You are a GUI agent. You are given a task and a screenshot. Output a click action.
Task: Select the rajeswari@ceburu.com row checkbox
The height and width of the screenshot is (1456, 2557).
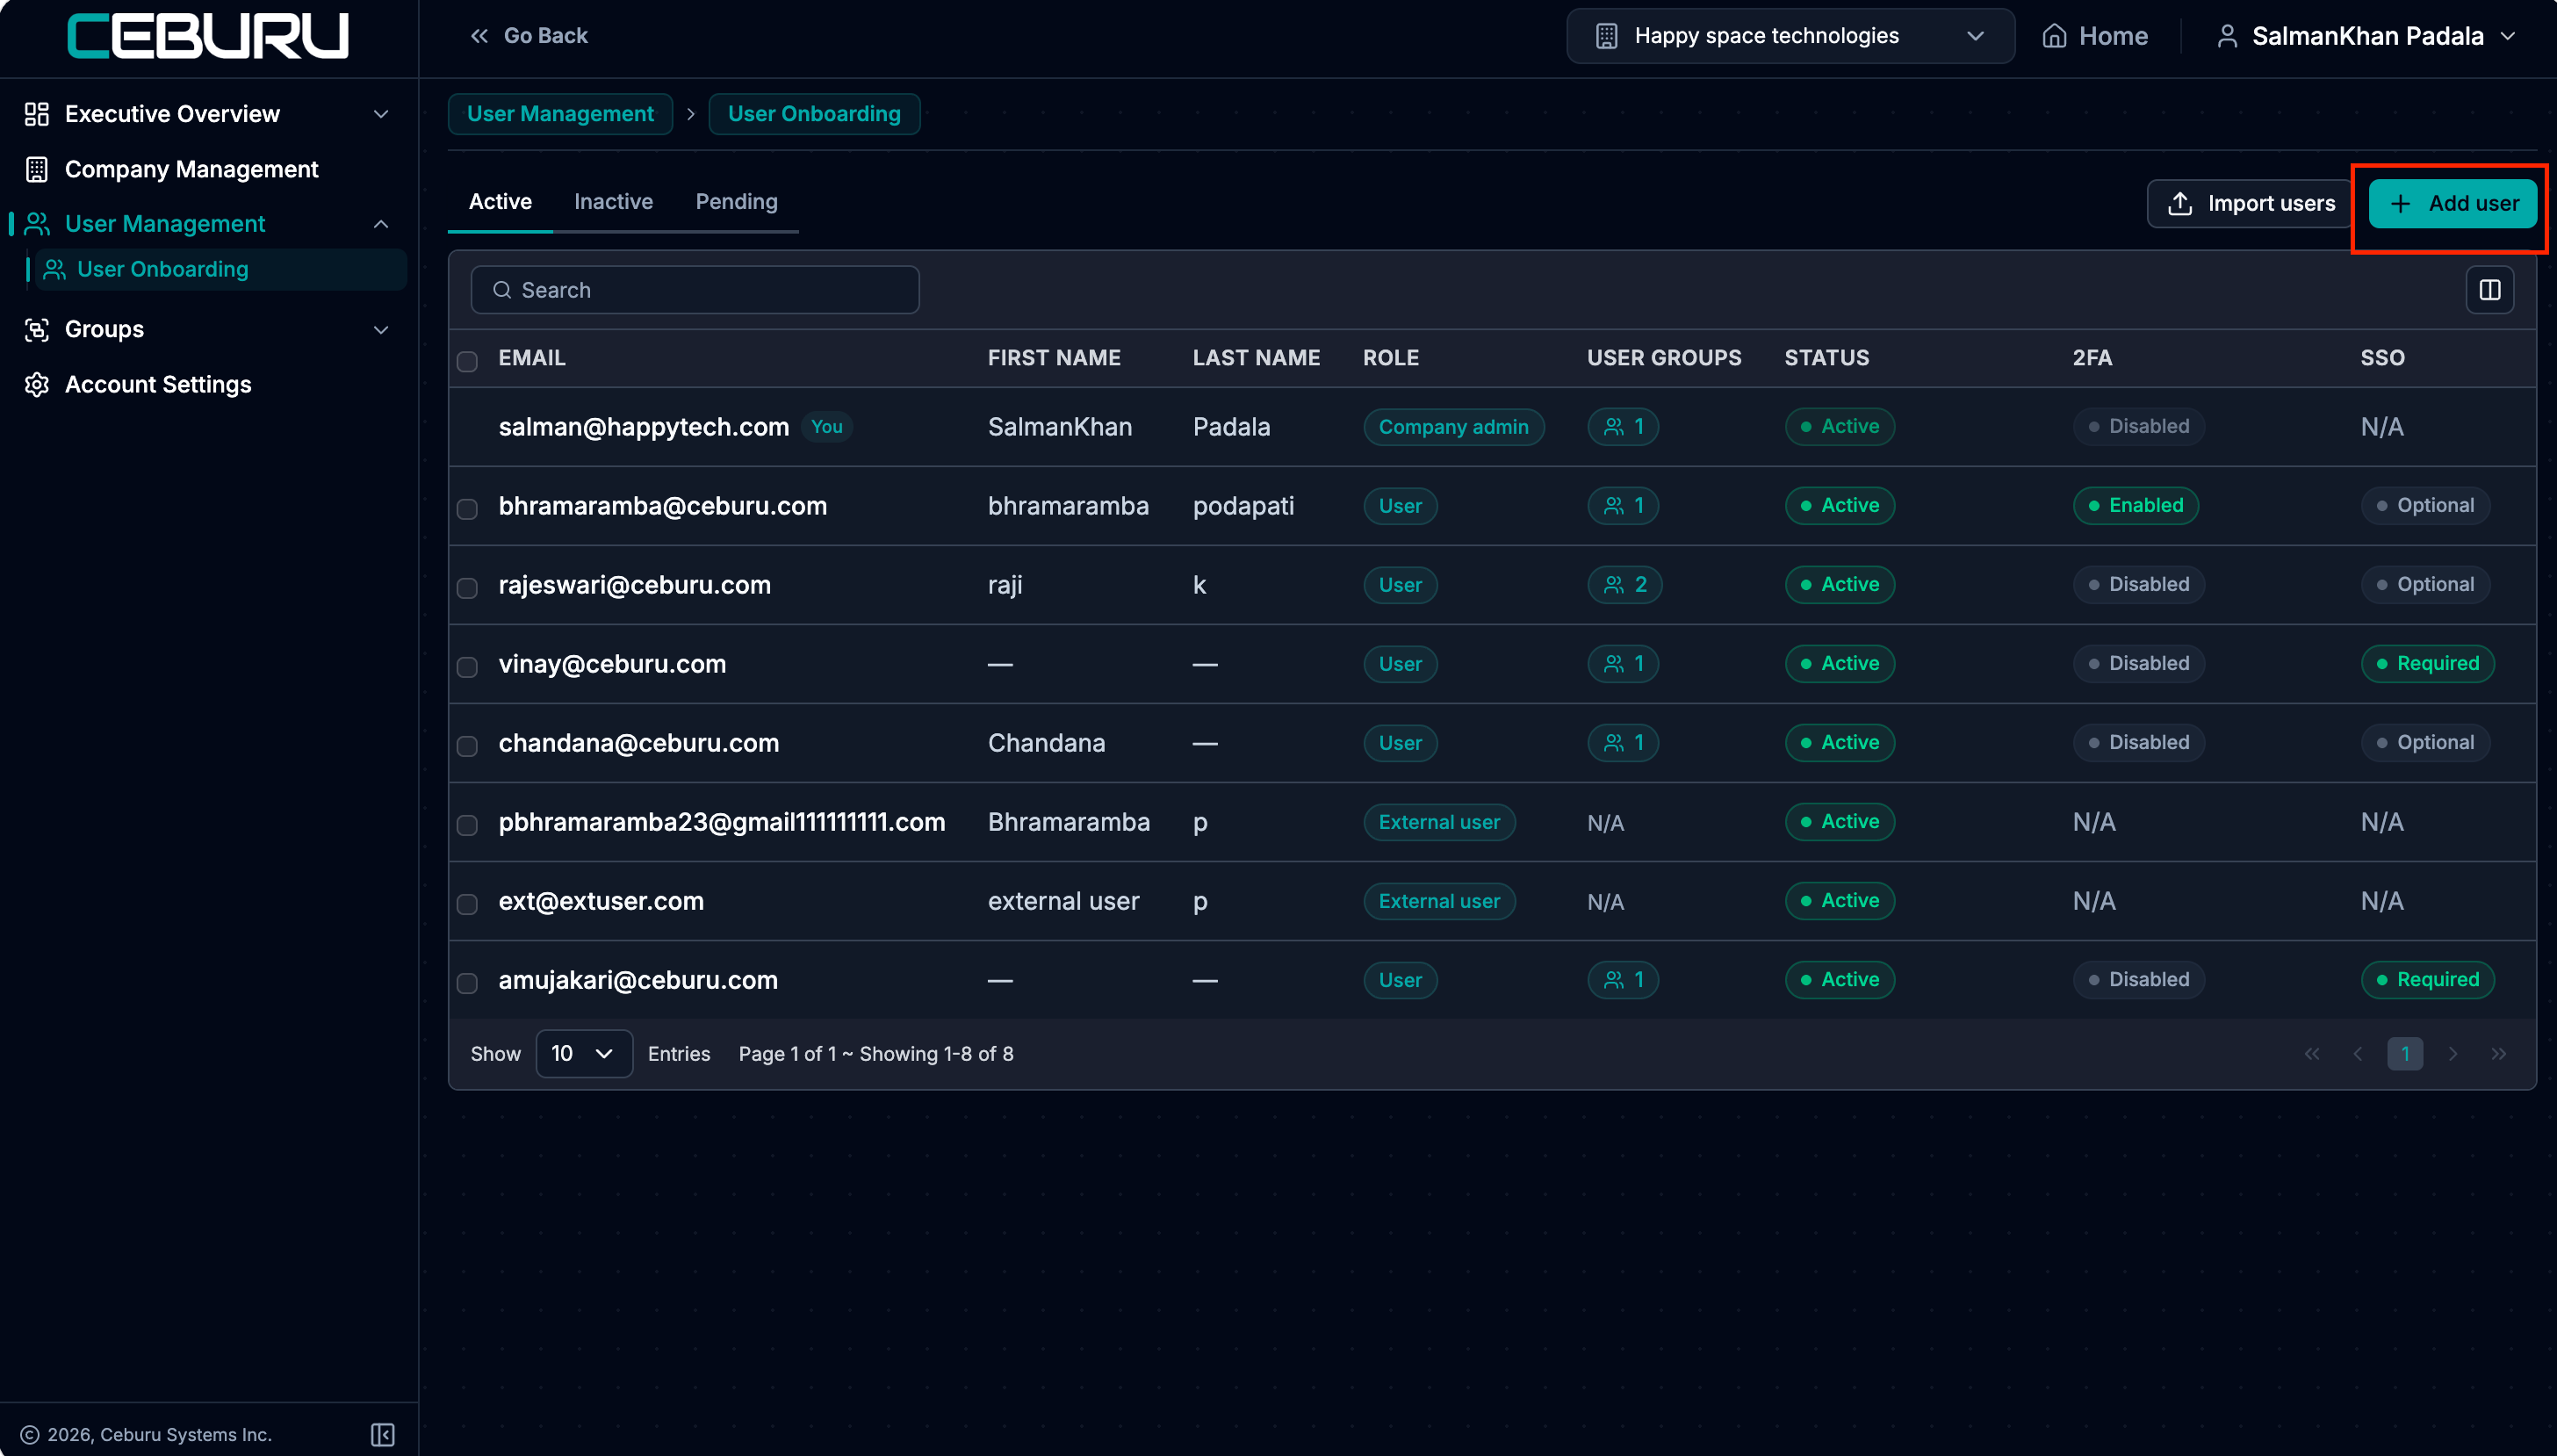(x=467, y=588)
